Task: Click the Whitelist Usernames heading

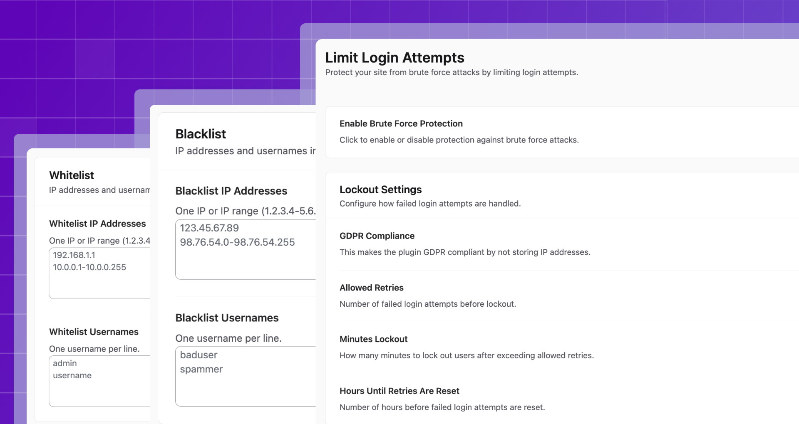Action: pyautogui.click(x=94, y=332)
